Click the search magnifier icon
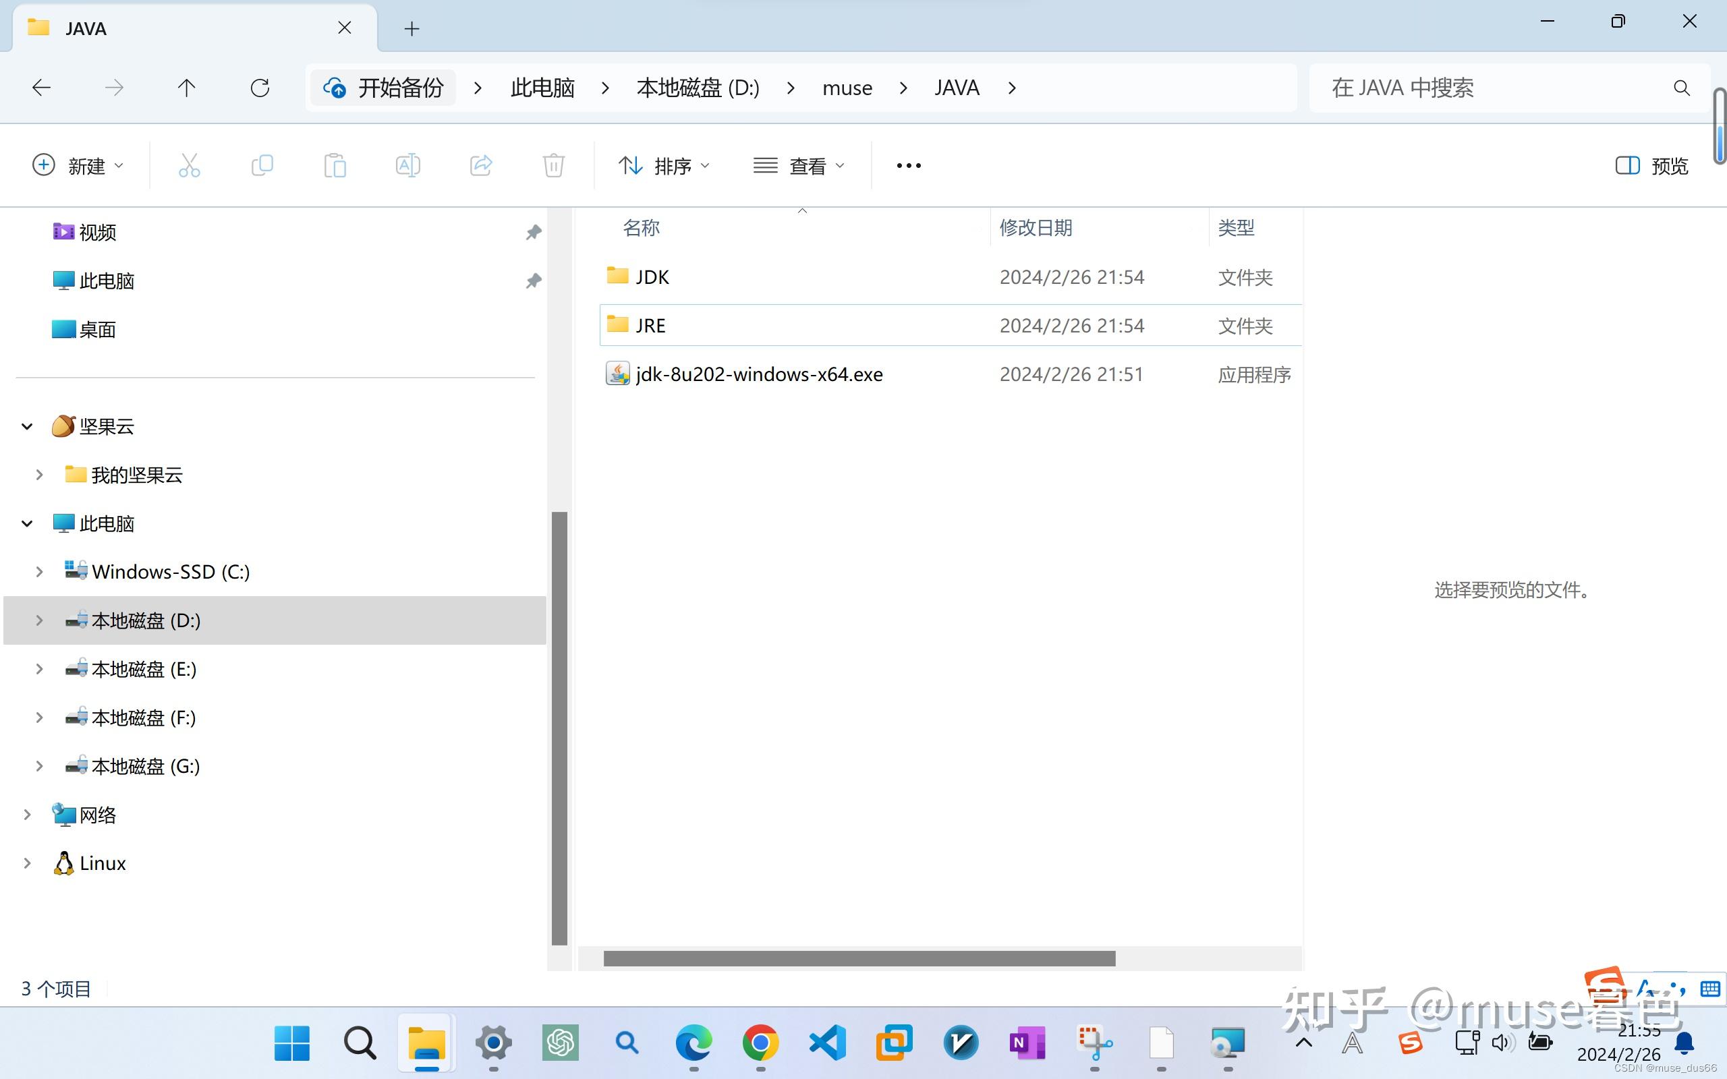 1680,87
